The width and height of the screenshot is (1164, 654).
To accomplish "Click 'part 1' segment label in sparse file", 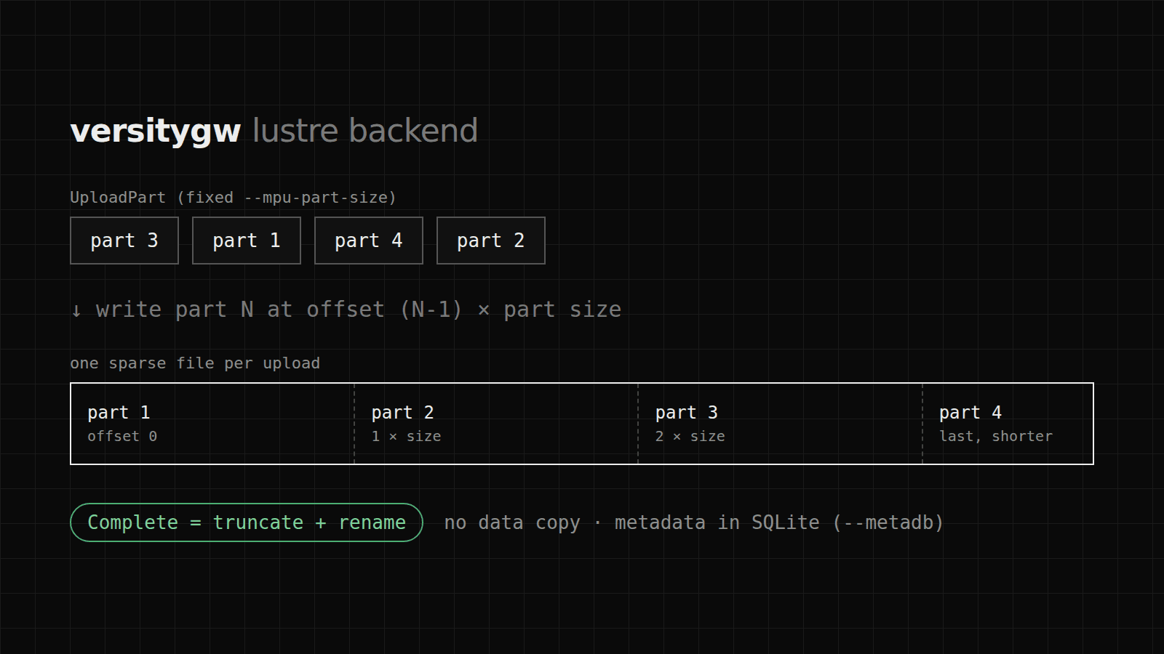I will point(119,413).
